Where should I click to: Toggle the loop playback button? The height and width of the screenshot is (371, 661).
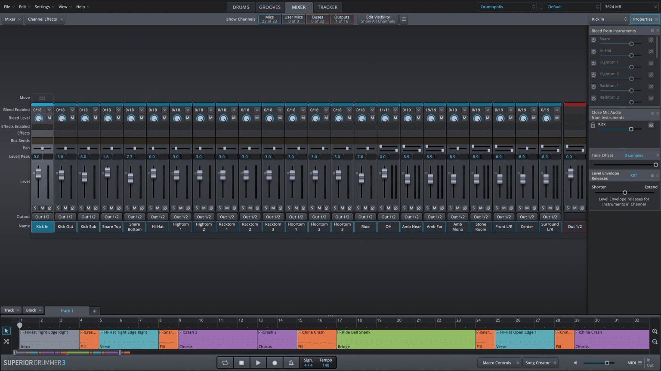pyautogui.click(x=225, y=363)
